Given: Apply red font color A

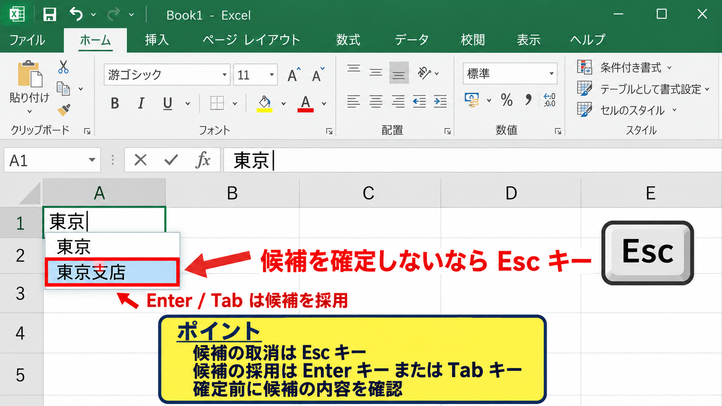Looking at the screenshot, I should [x=305, y=104].
